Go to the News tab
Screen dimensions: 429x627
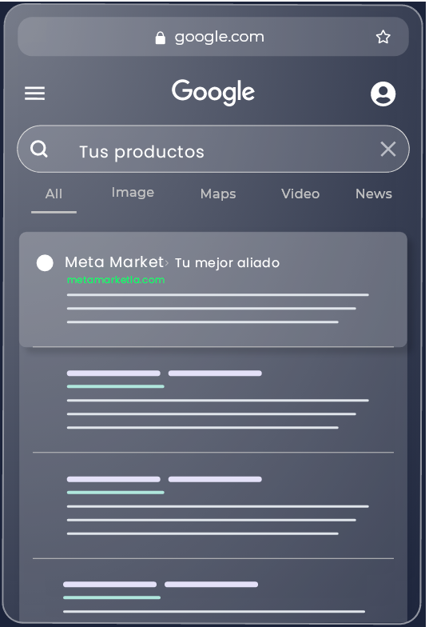pos(374,194)
